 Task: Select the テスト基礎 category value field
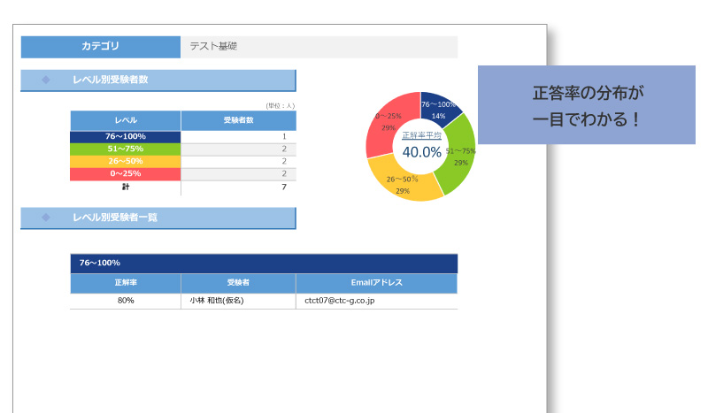[x=319, y=46]
